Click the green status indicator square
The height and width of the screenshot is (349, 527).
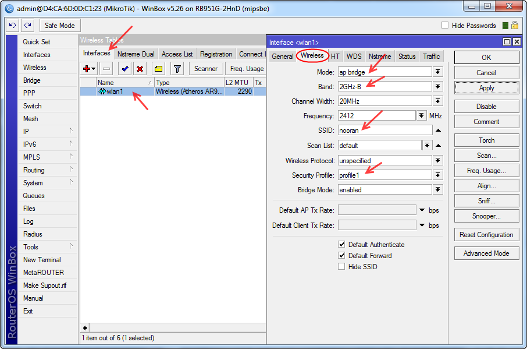coord(505,25)
